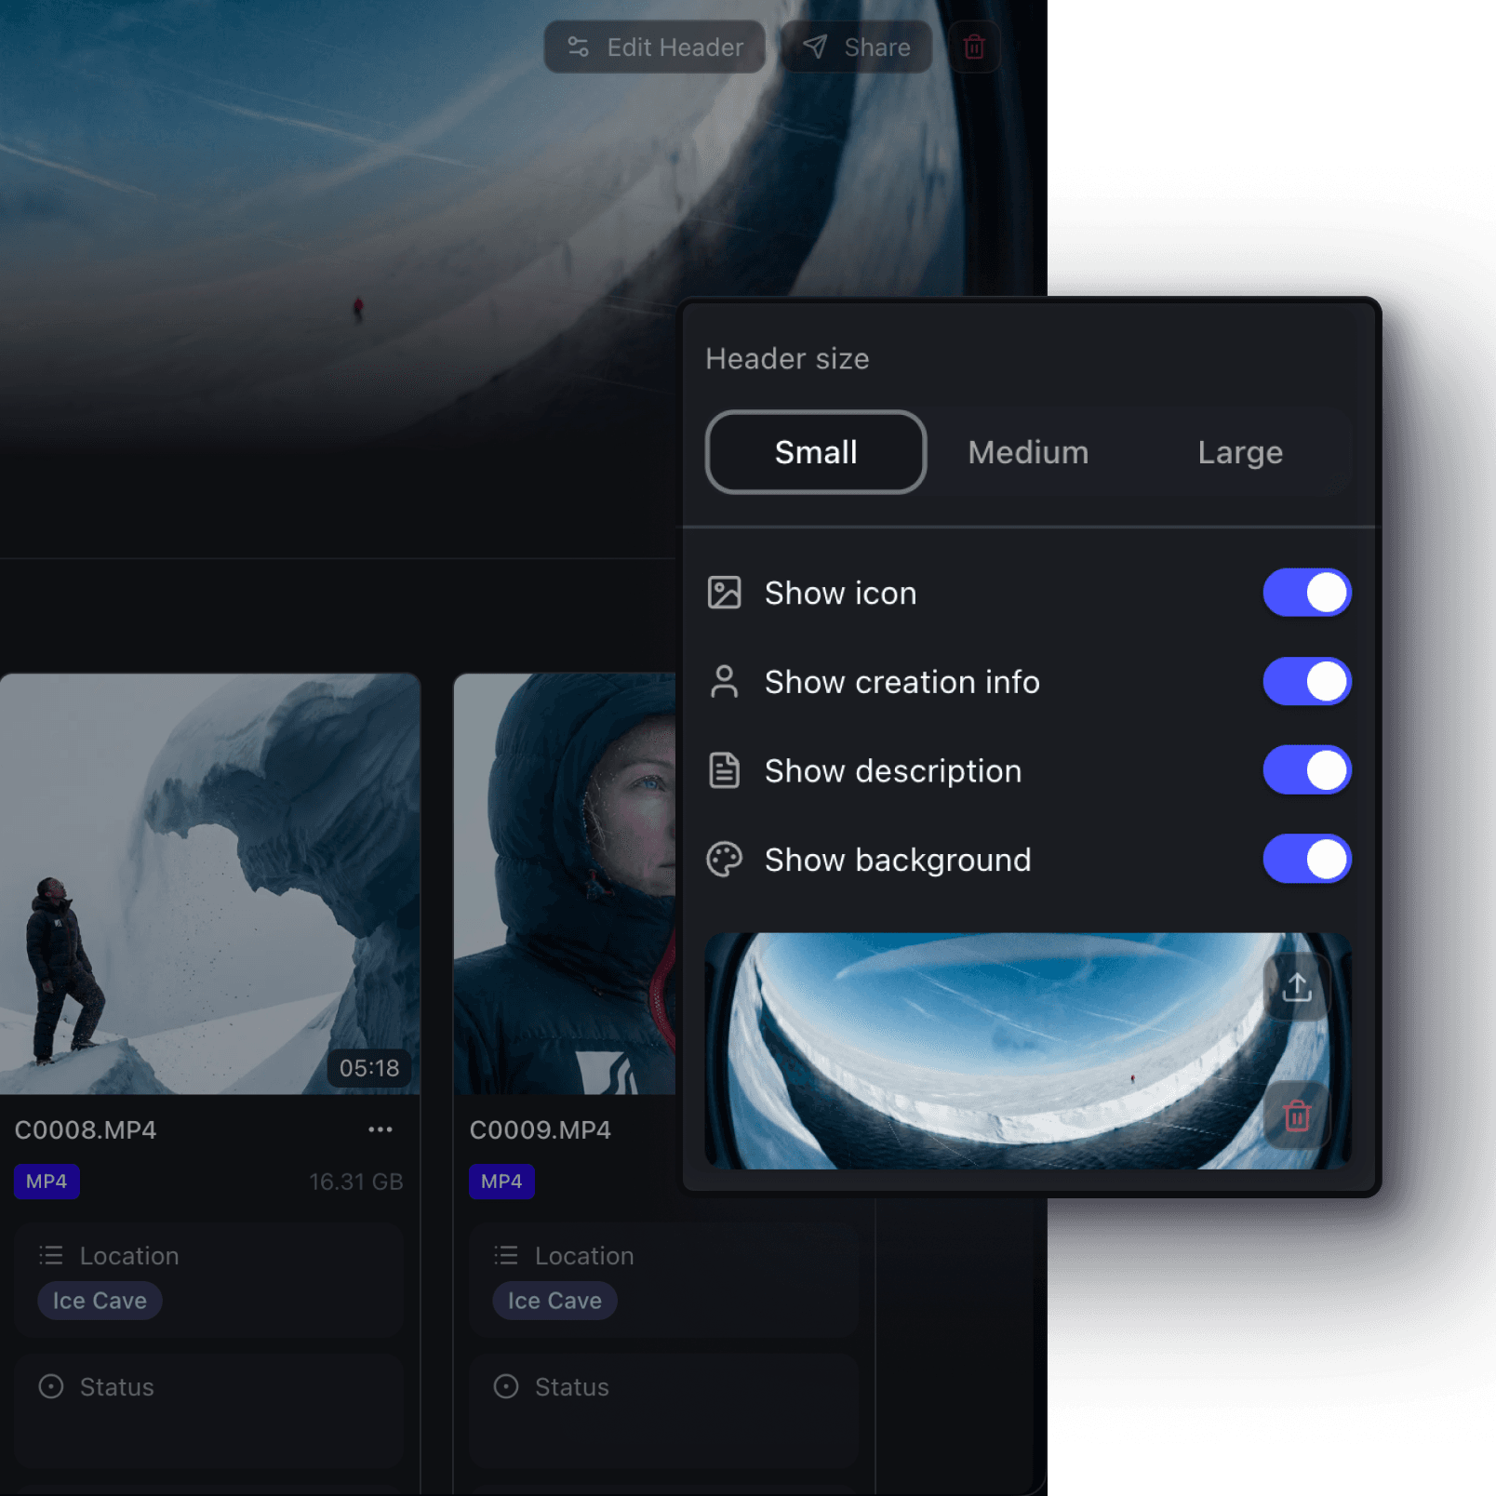
Task: Click the Share button
Action: point(855,47)
